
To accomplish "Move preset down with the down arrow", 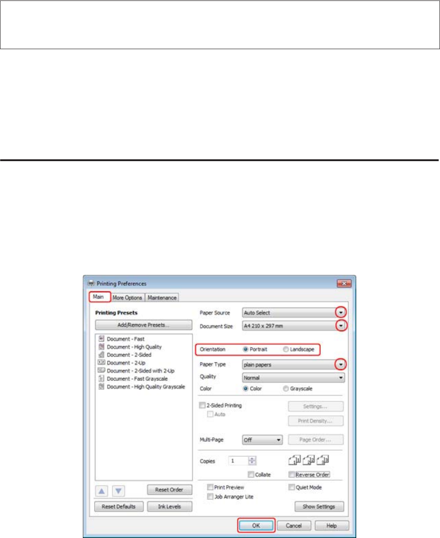I will [118, 491].
